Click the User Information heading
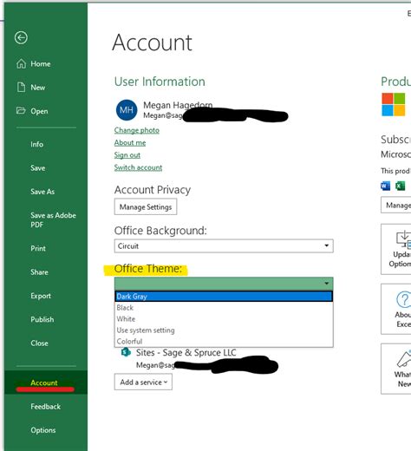Screen dimensions: 411x451 point(160,82)
